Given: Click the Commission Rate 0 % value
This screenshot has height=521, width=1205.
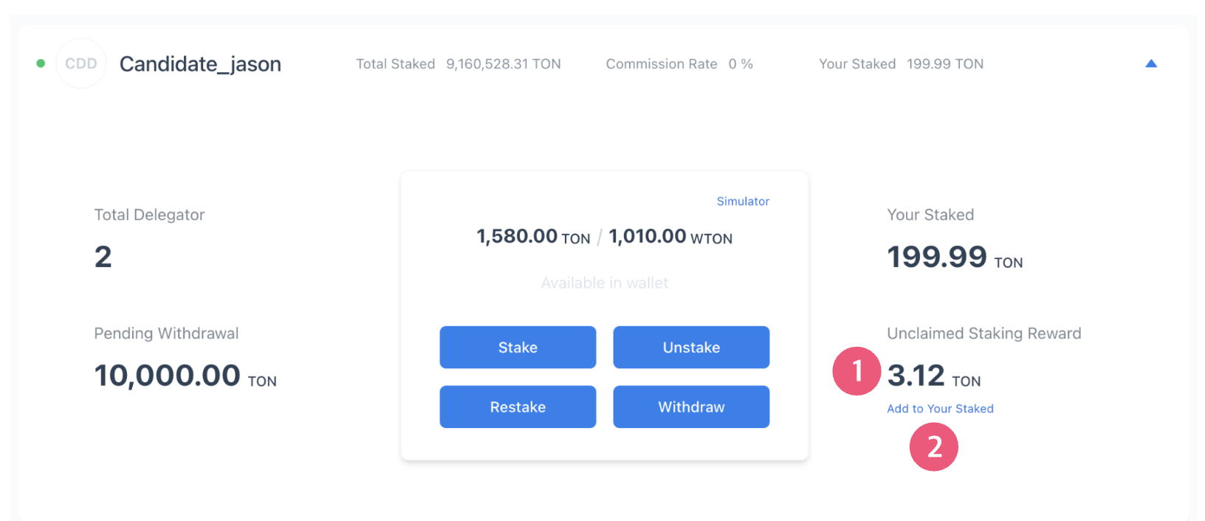Looking at the screenshot, I should click(741, 64).
